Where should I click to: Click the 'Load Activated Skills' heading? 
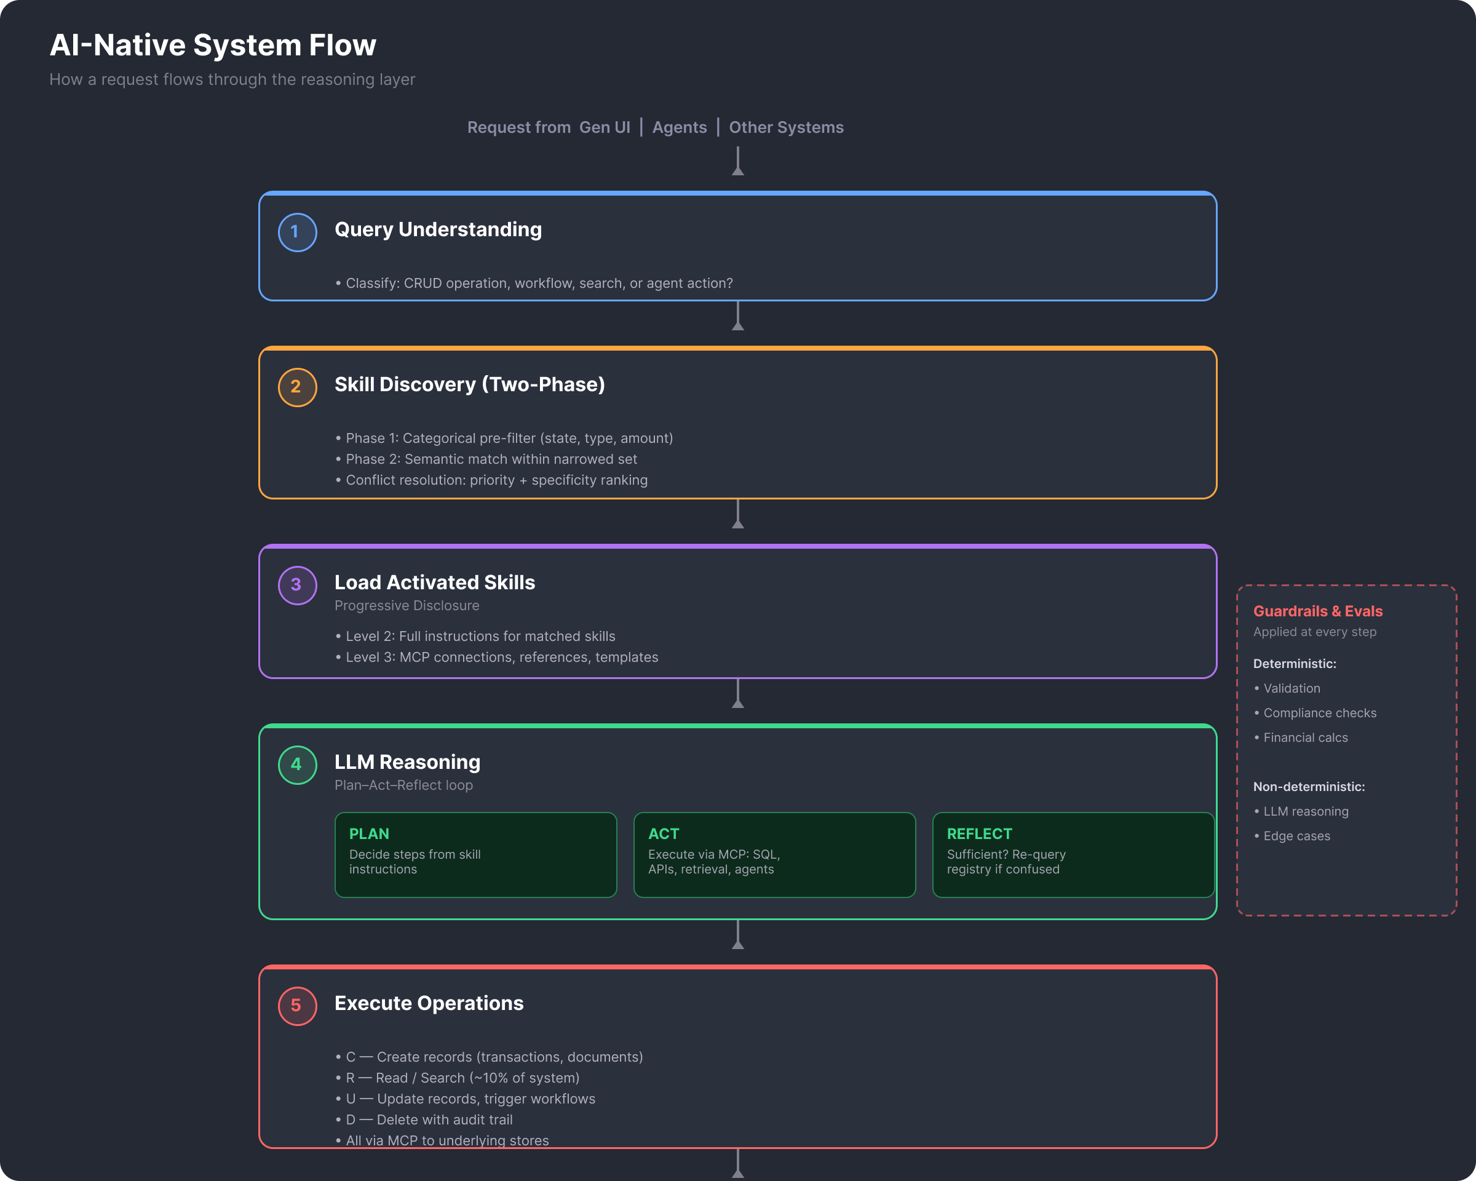(x=435, y=582)
